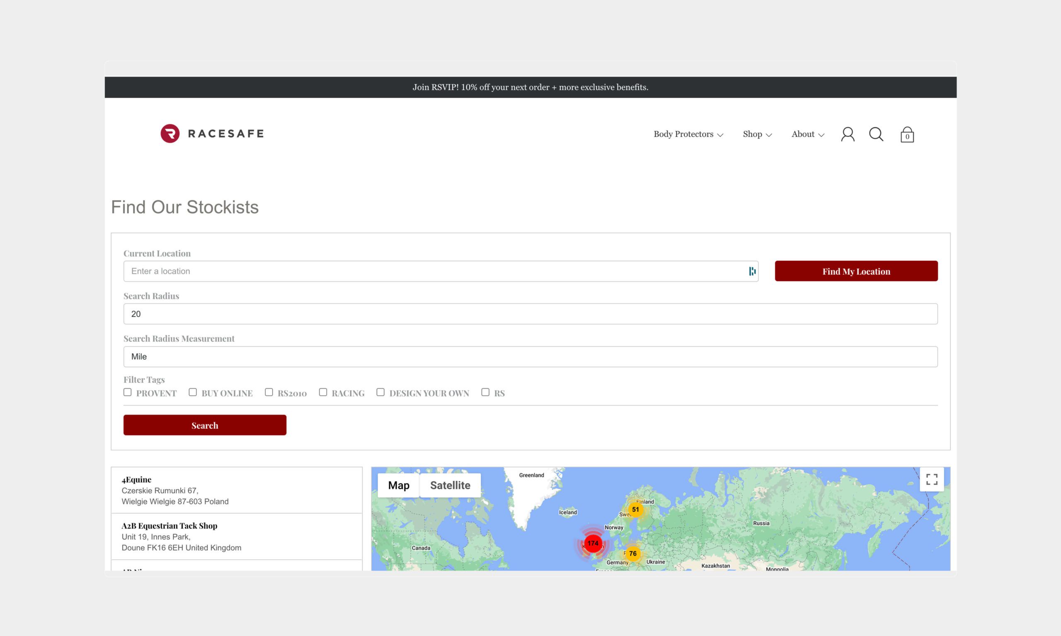Click the Wielgie 87-603 Poland address line

click(175, 501)
